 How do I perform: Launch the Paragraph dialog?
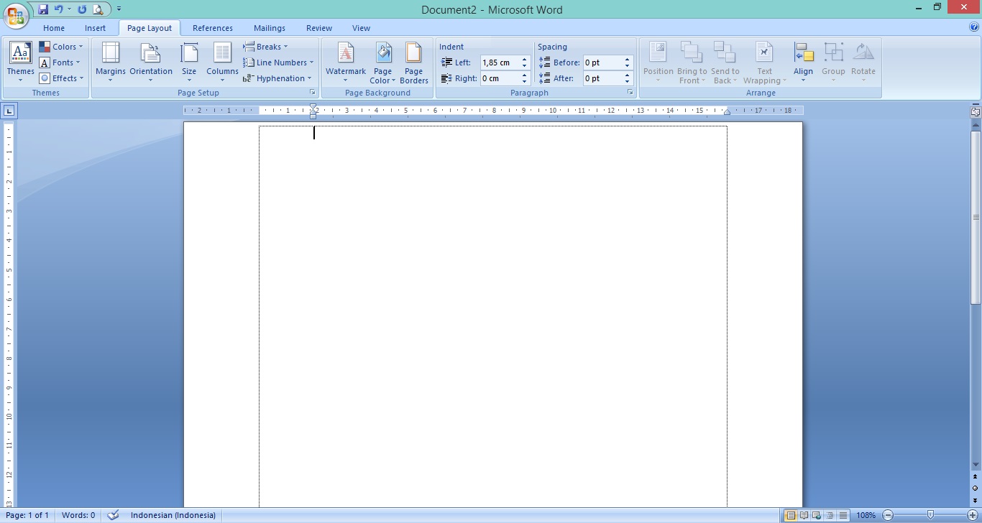630,93
